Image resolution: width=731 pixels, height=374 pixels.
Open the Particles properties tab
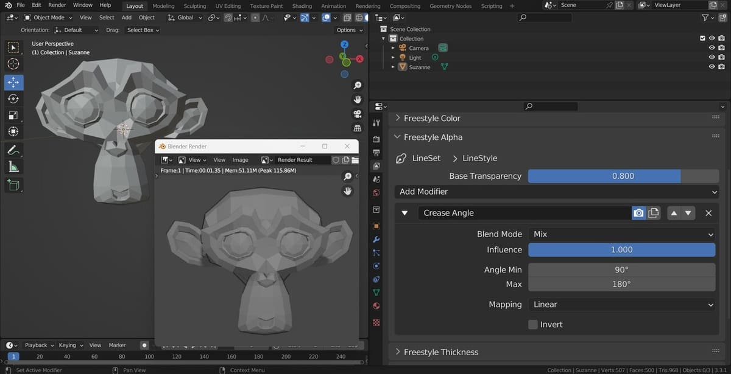(x=376, y=252)
